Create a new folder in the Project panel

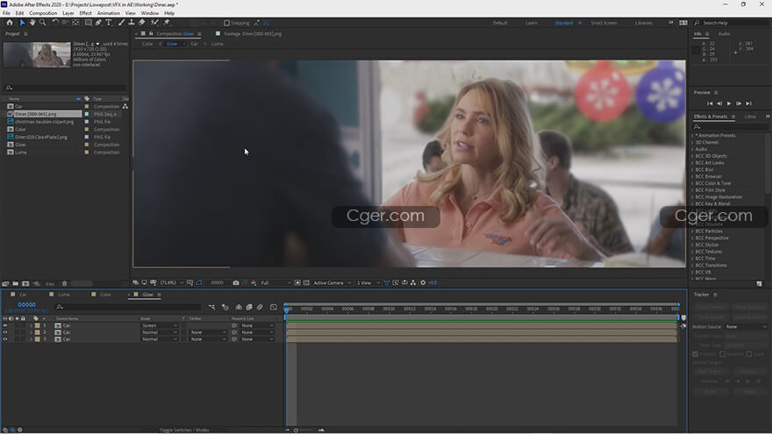[15, 284]
